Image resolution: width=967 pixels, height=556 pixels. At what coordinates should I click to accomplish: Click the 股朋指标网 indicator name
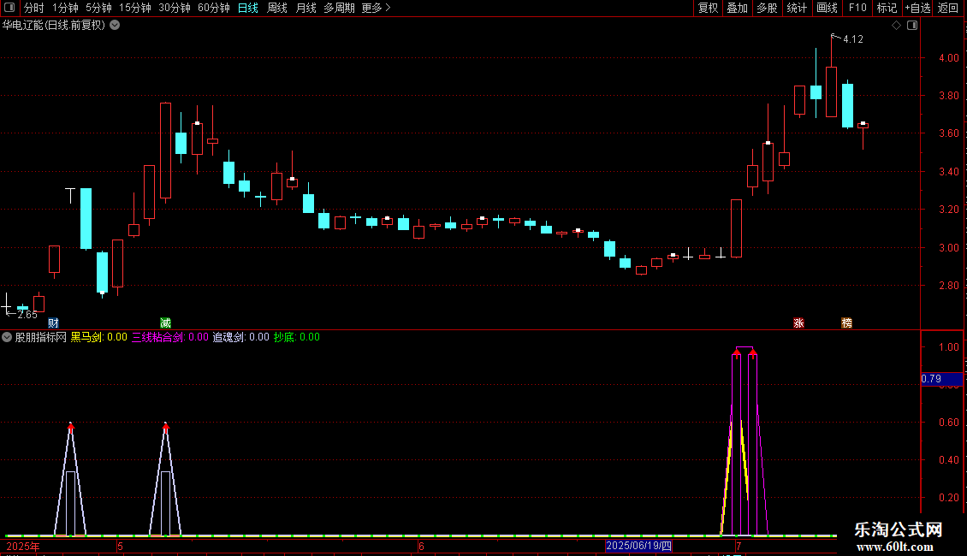41,337
